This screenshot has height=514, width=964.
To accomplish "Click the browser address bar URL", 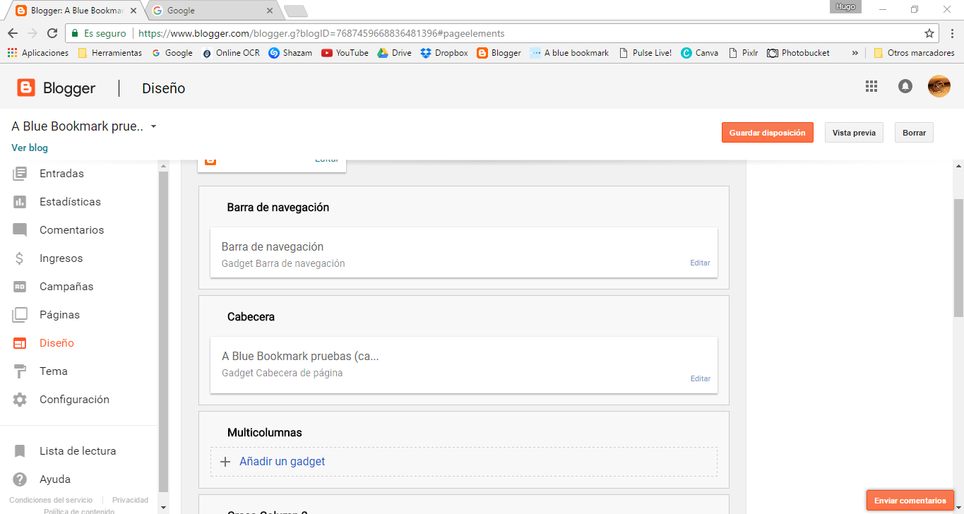I will pyautogui.click(x=321, y=33).
